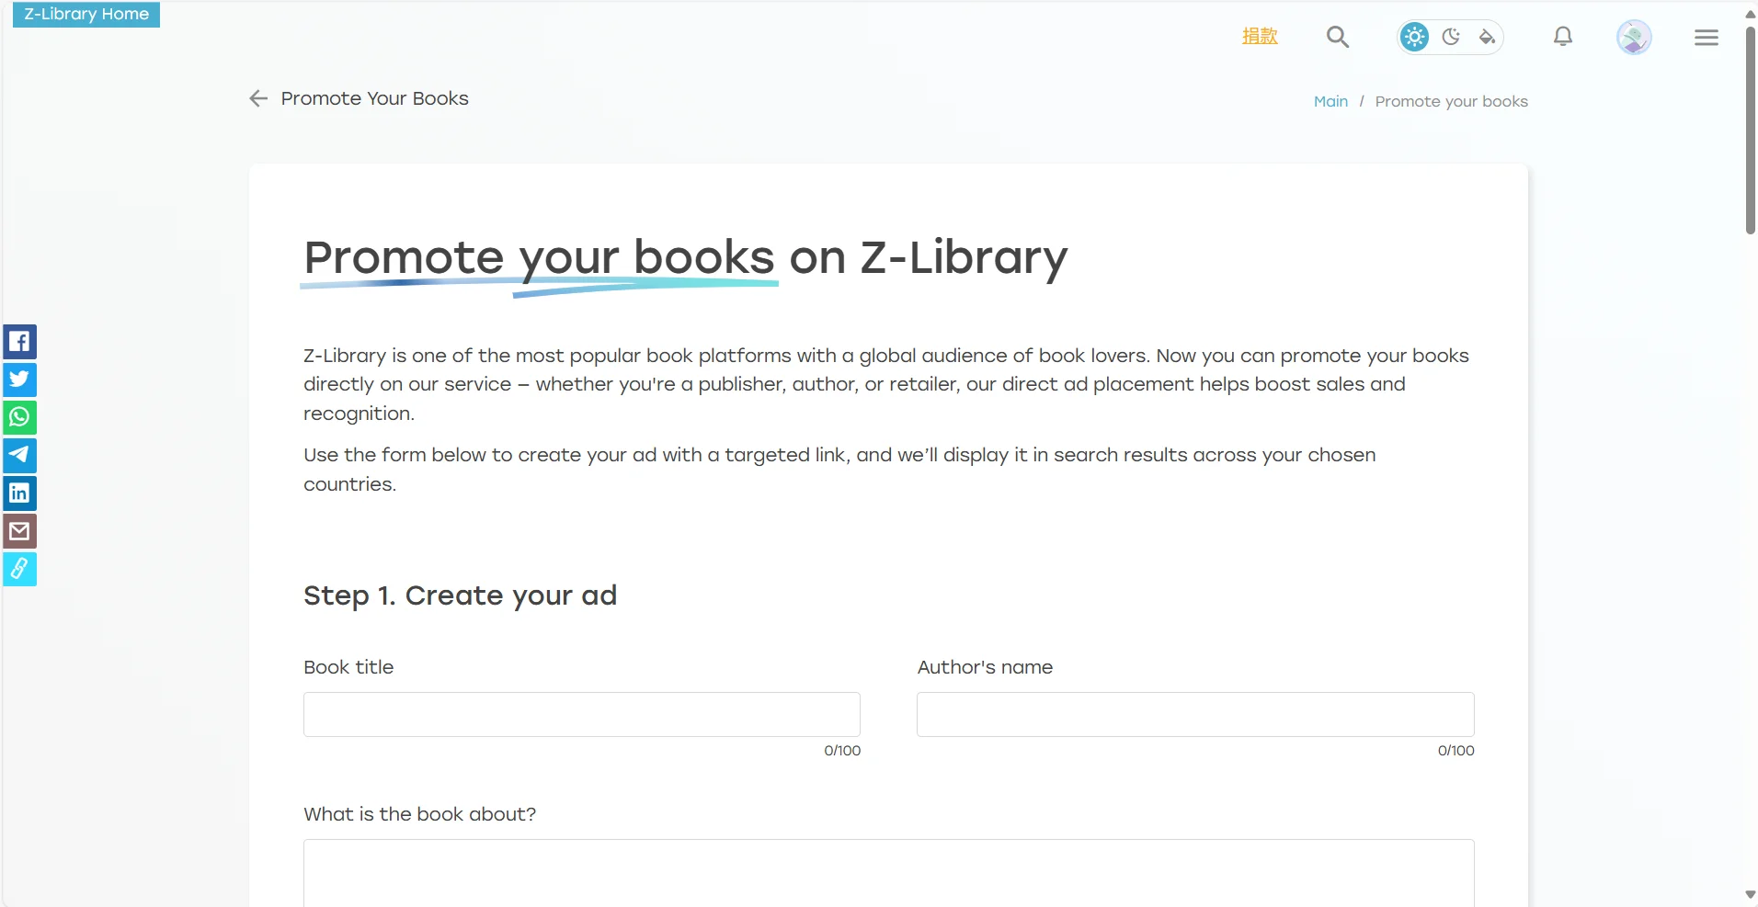This screenshot has height=907, width=1758.
Task: Click 'Step 1. Create your ad' heading
Action: 460,595
